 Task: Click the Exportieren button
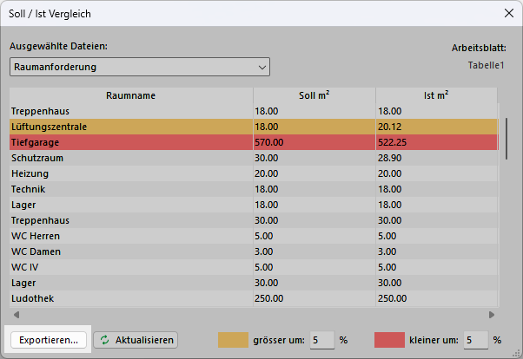(49, 341)
